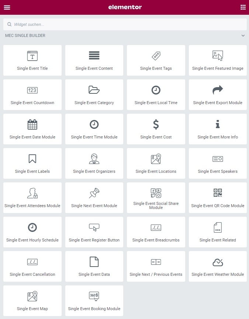
Task: Select the Single Event Title widget
Action: point(32,61)
